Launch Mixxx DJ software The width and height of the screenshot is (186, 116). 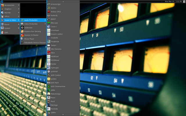click(53, 97)
